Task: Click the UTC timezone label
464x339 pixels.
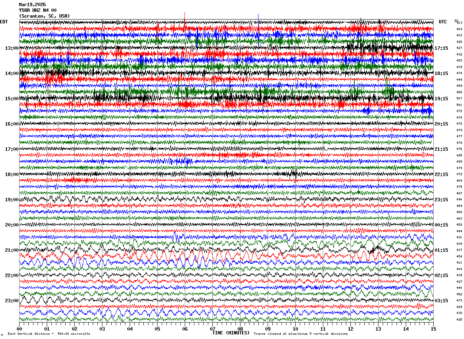Action: pyautogui.click(x=443, y=22)
